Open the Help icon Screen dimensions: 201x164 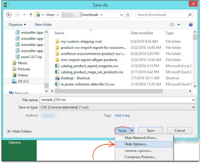(190, 24)
